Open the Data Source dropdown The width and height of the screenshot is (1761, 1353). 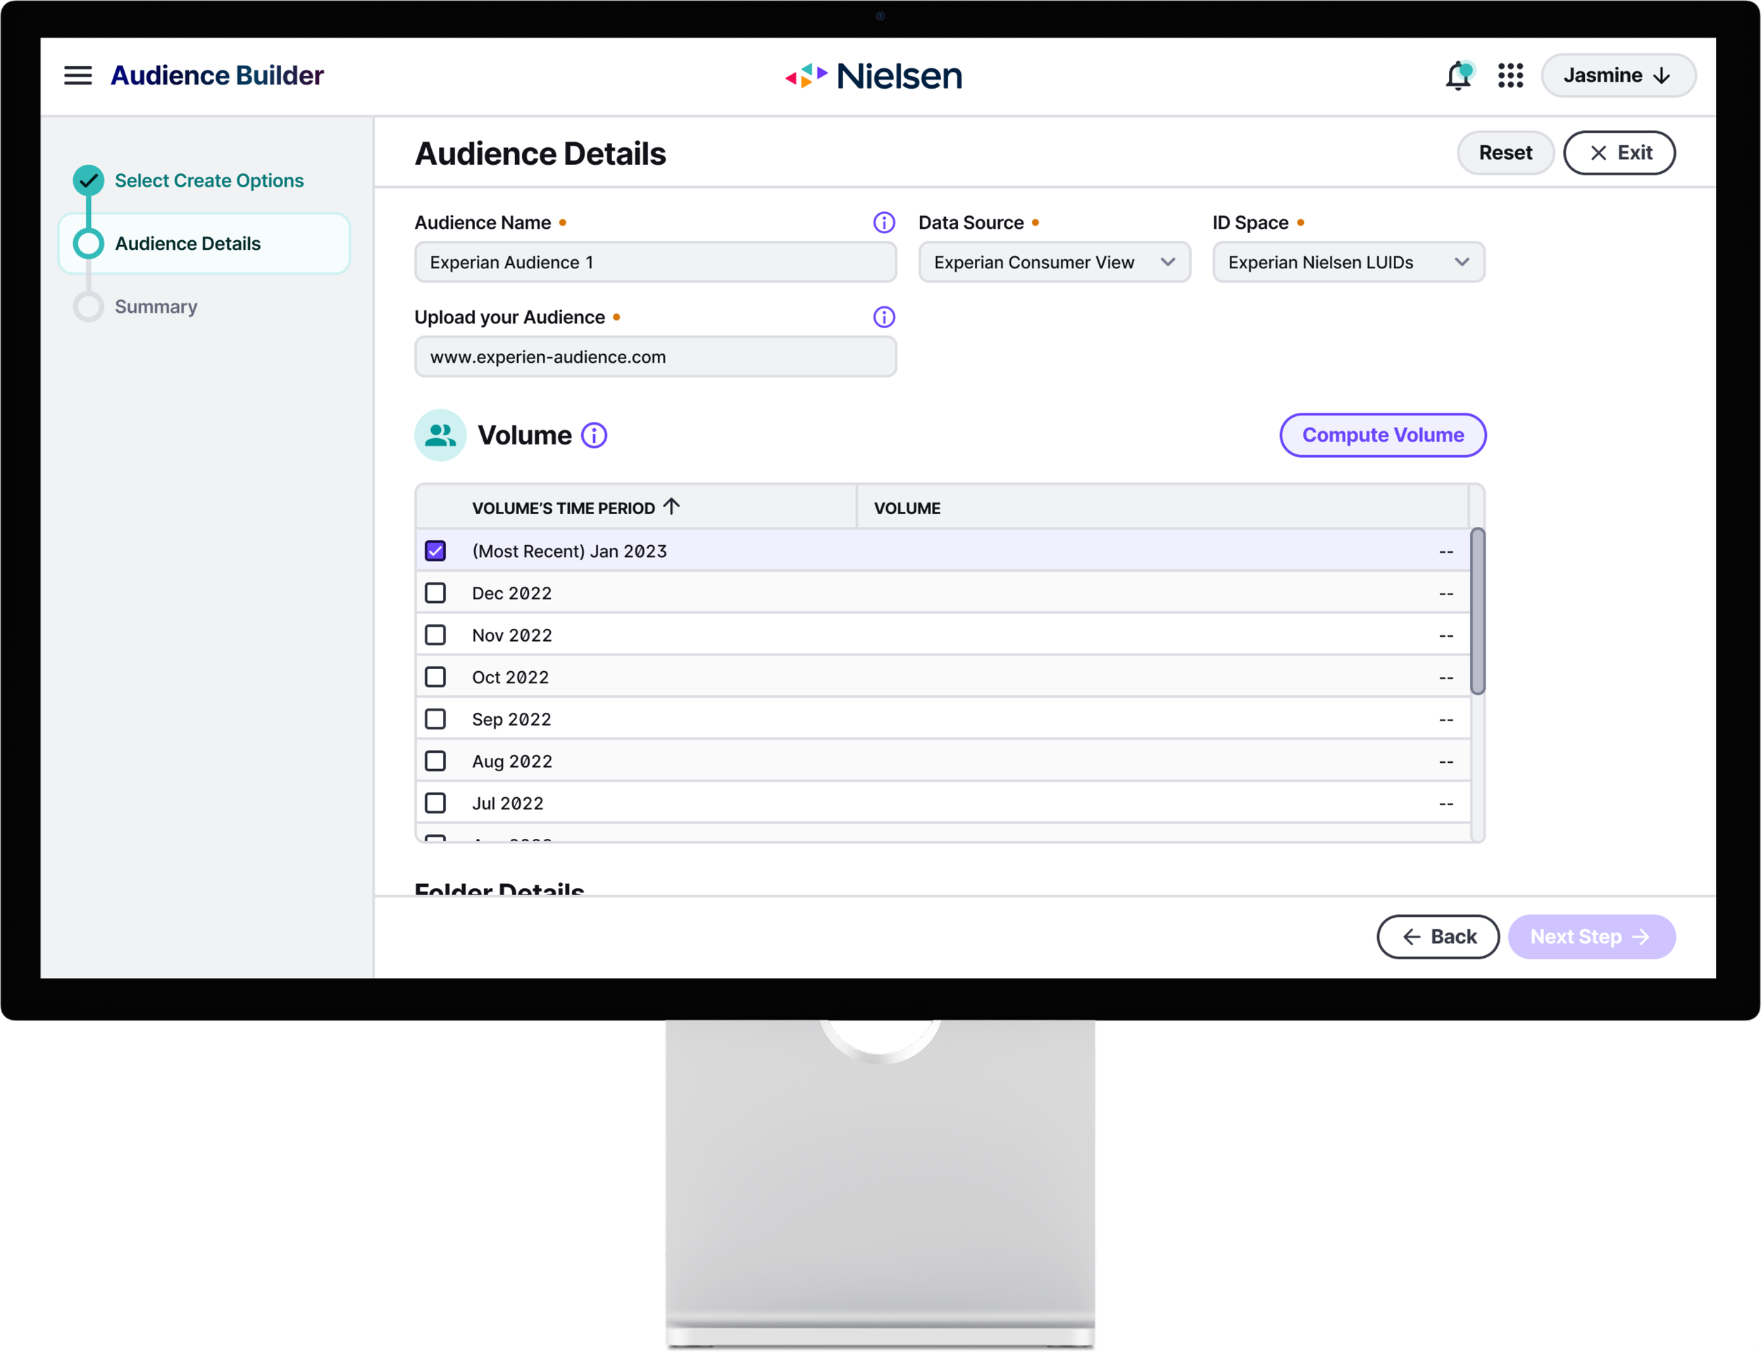tap(1054, 263)
